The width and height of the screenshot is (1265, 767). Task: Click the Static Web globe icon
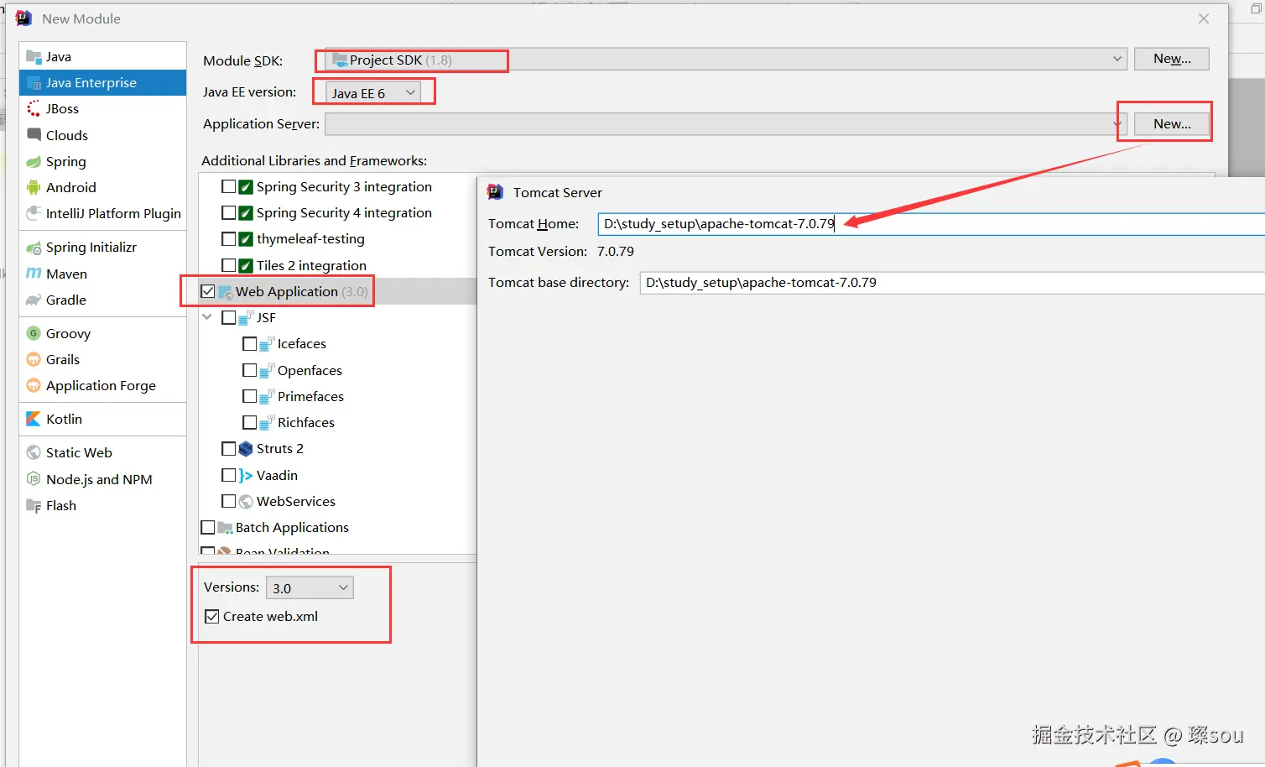coord(34,453)
